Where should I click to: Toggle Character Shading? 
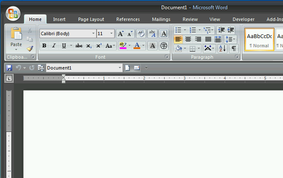click(152, 46)
